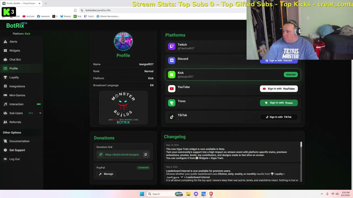Open the Minion Necromancer bookmark
Screen dimensions: 353x198
108,16
